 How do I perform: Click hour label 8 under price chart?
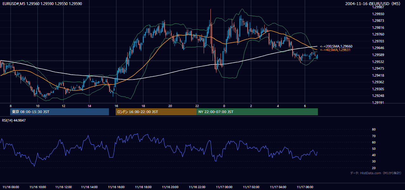10,106
